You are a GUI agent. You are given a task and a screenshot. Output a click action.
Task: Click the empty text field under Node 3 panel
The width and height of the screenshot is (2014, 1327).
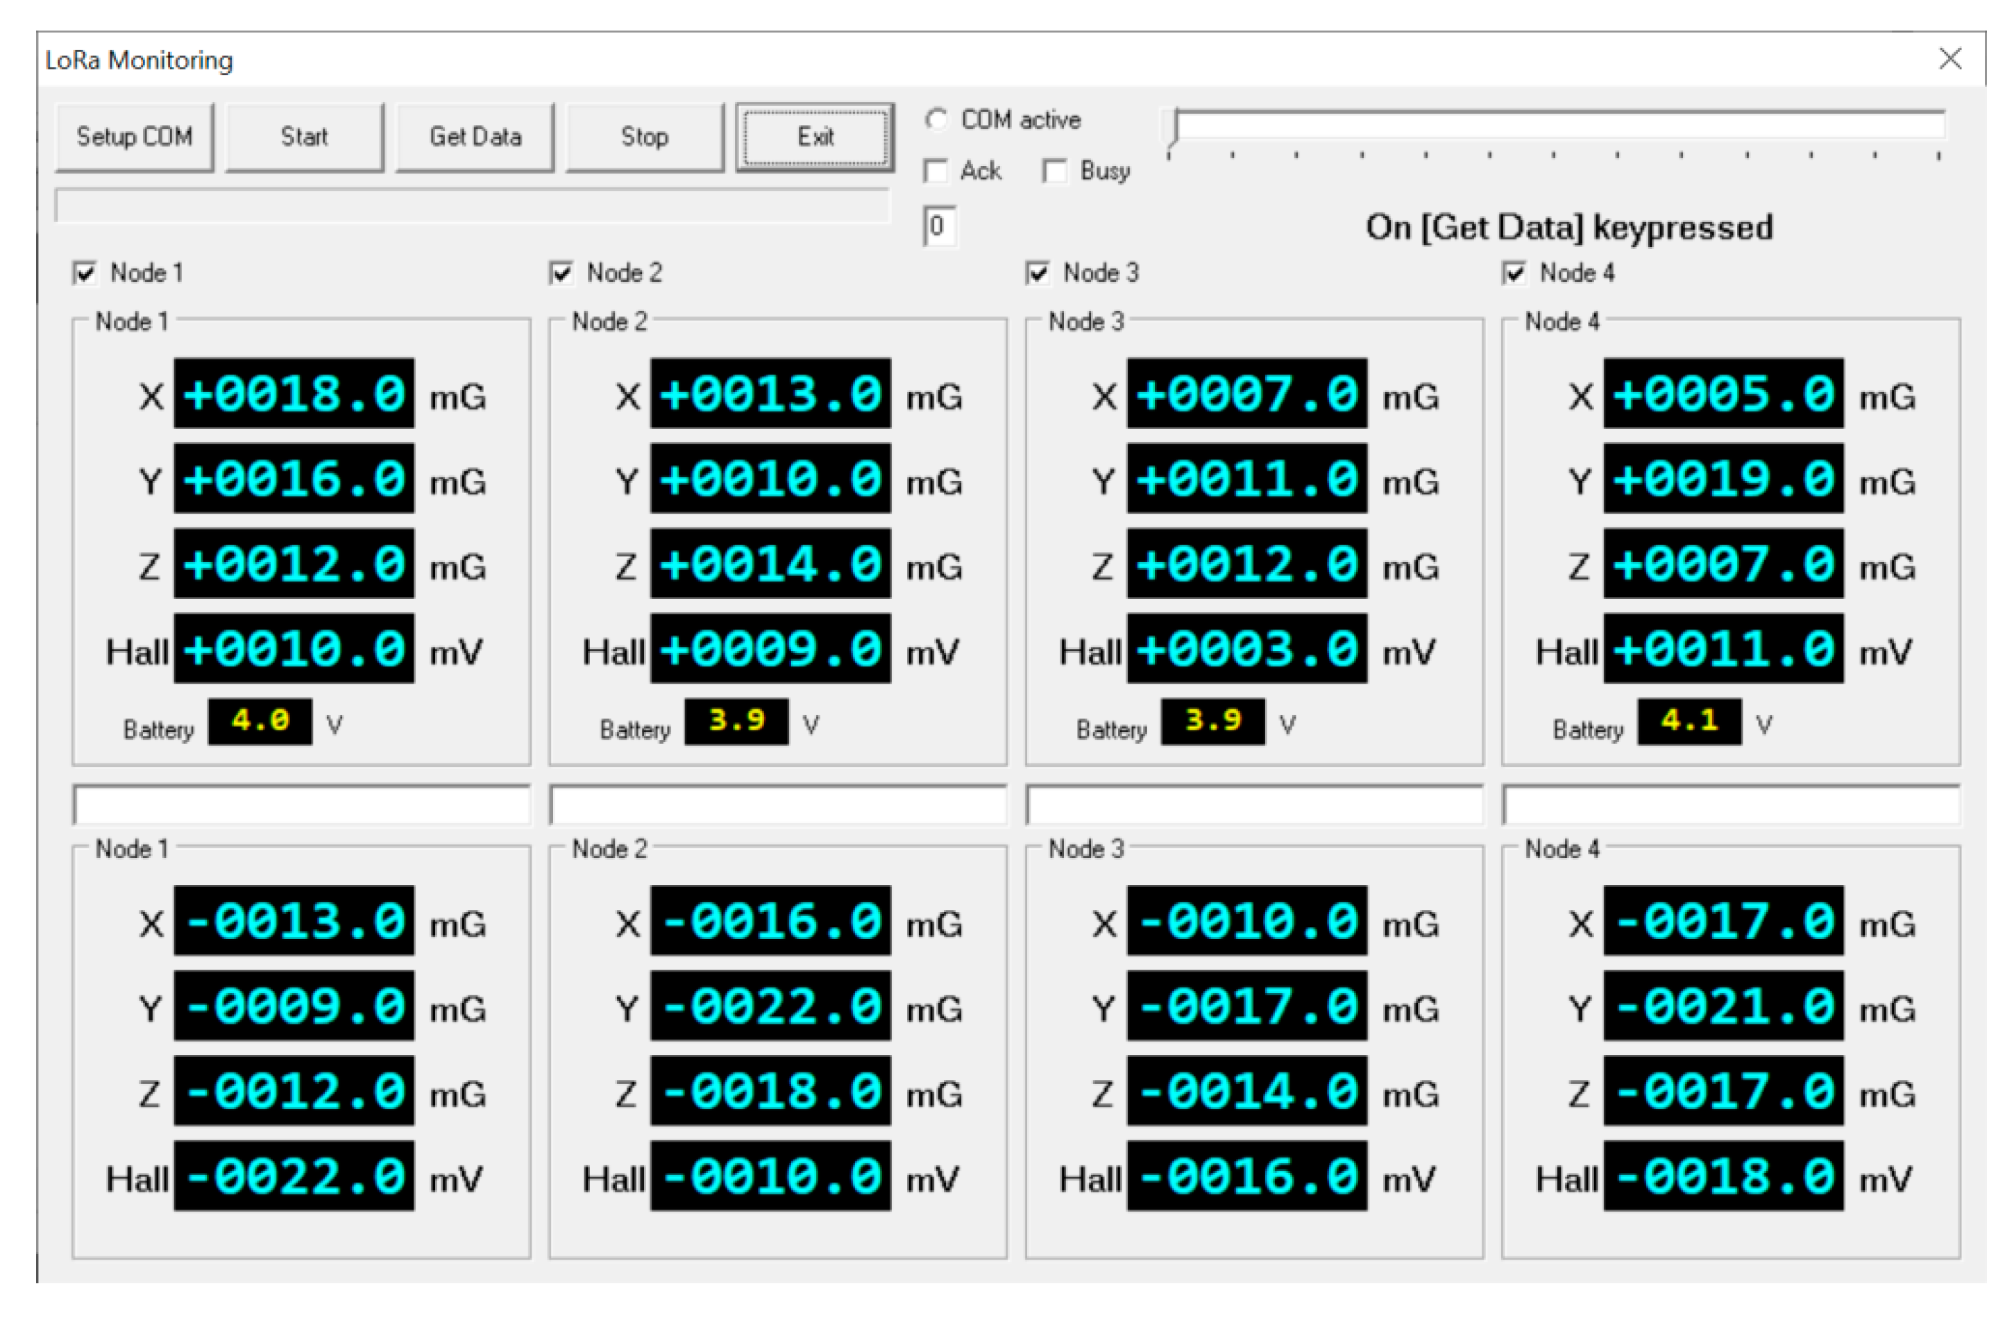click(x=1254, y=805)
